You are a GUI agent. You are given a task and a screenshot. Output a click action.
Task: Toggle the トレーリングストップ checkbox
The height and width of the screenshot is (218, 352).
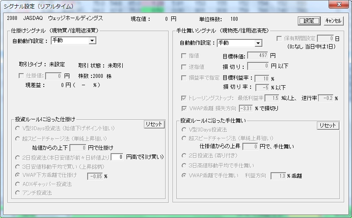[x=184, y=98]
